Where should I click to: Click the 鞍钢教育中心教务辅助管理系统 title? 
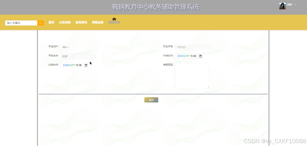[x=156, y=7]
